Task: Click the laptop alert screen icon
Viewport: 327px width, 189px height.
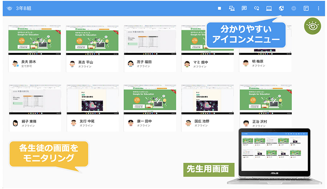Action: click(x=269, y=8)
